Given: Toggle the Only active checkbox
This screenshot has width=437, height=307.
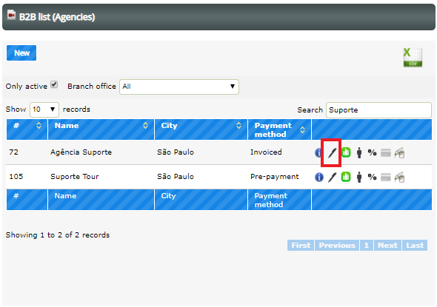Looking at the screenshot, I should click(54, 84).
